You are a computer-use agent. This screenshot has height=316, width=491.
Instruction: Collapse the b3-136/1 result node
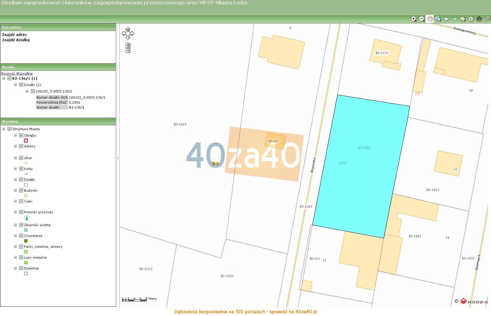(4, 78)
